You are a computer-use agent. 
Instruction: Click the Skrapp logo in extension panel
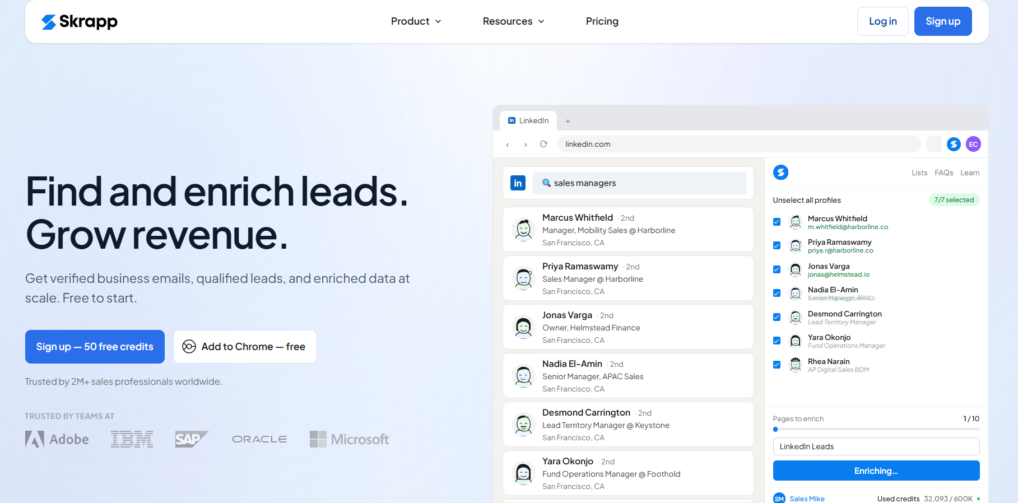pyautogui.click(x=780, y=172)
